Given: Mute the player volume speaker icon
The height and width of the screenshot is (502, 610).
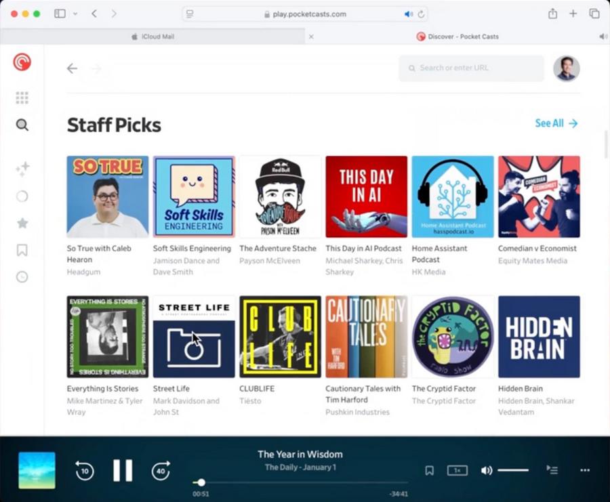Looking at the screenshot, I should click(x=486, y=471).
